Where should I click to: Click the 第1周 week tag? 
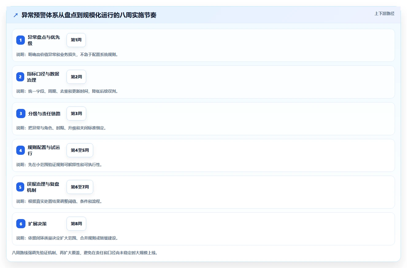(76, 40)
